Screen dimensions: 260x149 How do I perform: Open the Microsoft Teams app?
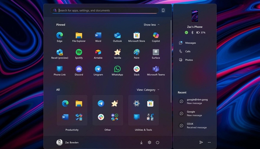pyautogui.click(x=156, y=71)
